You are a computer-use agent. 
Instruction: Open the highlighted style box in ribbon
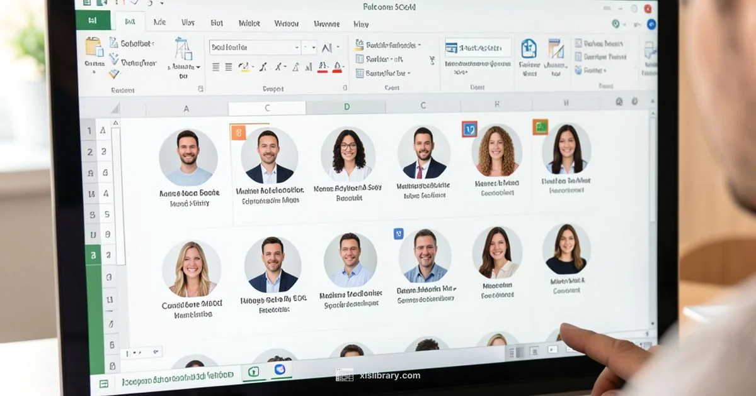pos(478,48)
